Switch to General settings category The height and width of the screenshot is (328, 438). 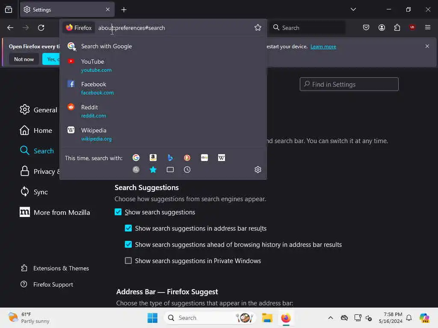click(x=38, y=110)
